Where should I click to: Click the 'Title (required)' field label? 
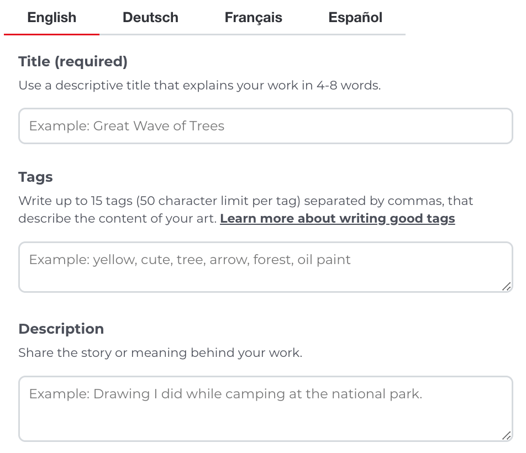point(73,62)
